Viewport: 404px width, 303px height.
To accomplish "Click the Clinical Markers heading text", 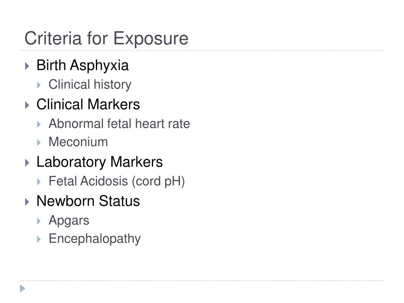I will [88, 104].
